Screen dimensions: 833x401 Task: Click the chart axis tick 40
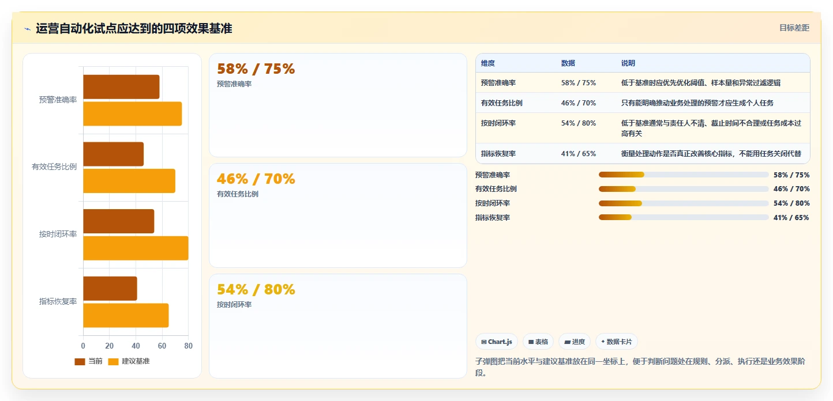pyautogui.click(x=136, y=346)
